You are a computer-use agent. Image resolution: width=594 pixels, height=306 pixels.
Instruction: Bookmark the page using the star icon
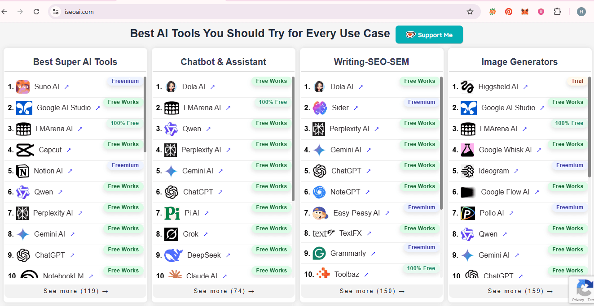(x=470, y=12)
